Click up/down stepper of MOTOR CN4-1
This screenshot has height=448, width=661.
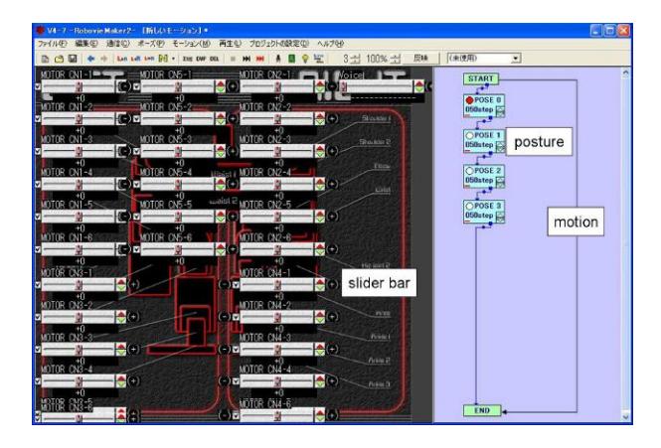click(x=319, y=284)
